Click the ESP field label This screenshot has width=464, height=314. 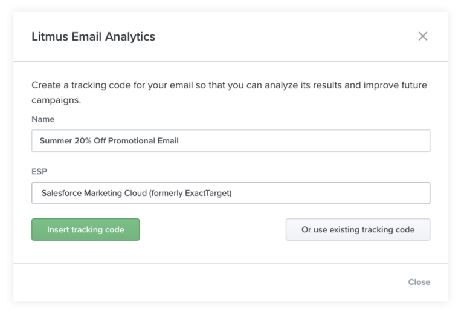(x=39, y=171)
